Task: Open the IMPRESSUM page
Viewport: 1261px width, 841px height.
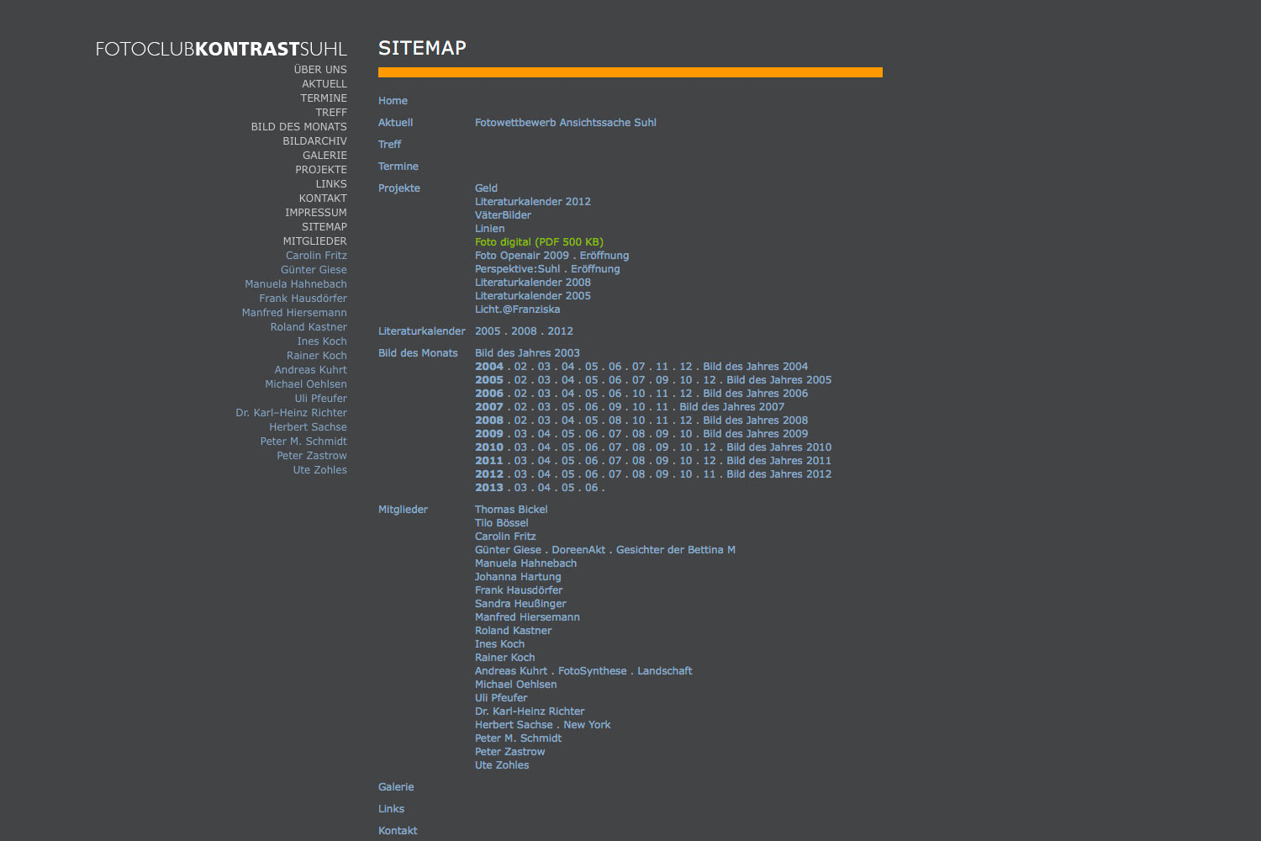Action: (316, 212)
